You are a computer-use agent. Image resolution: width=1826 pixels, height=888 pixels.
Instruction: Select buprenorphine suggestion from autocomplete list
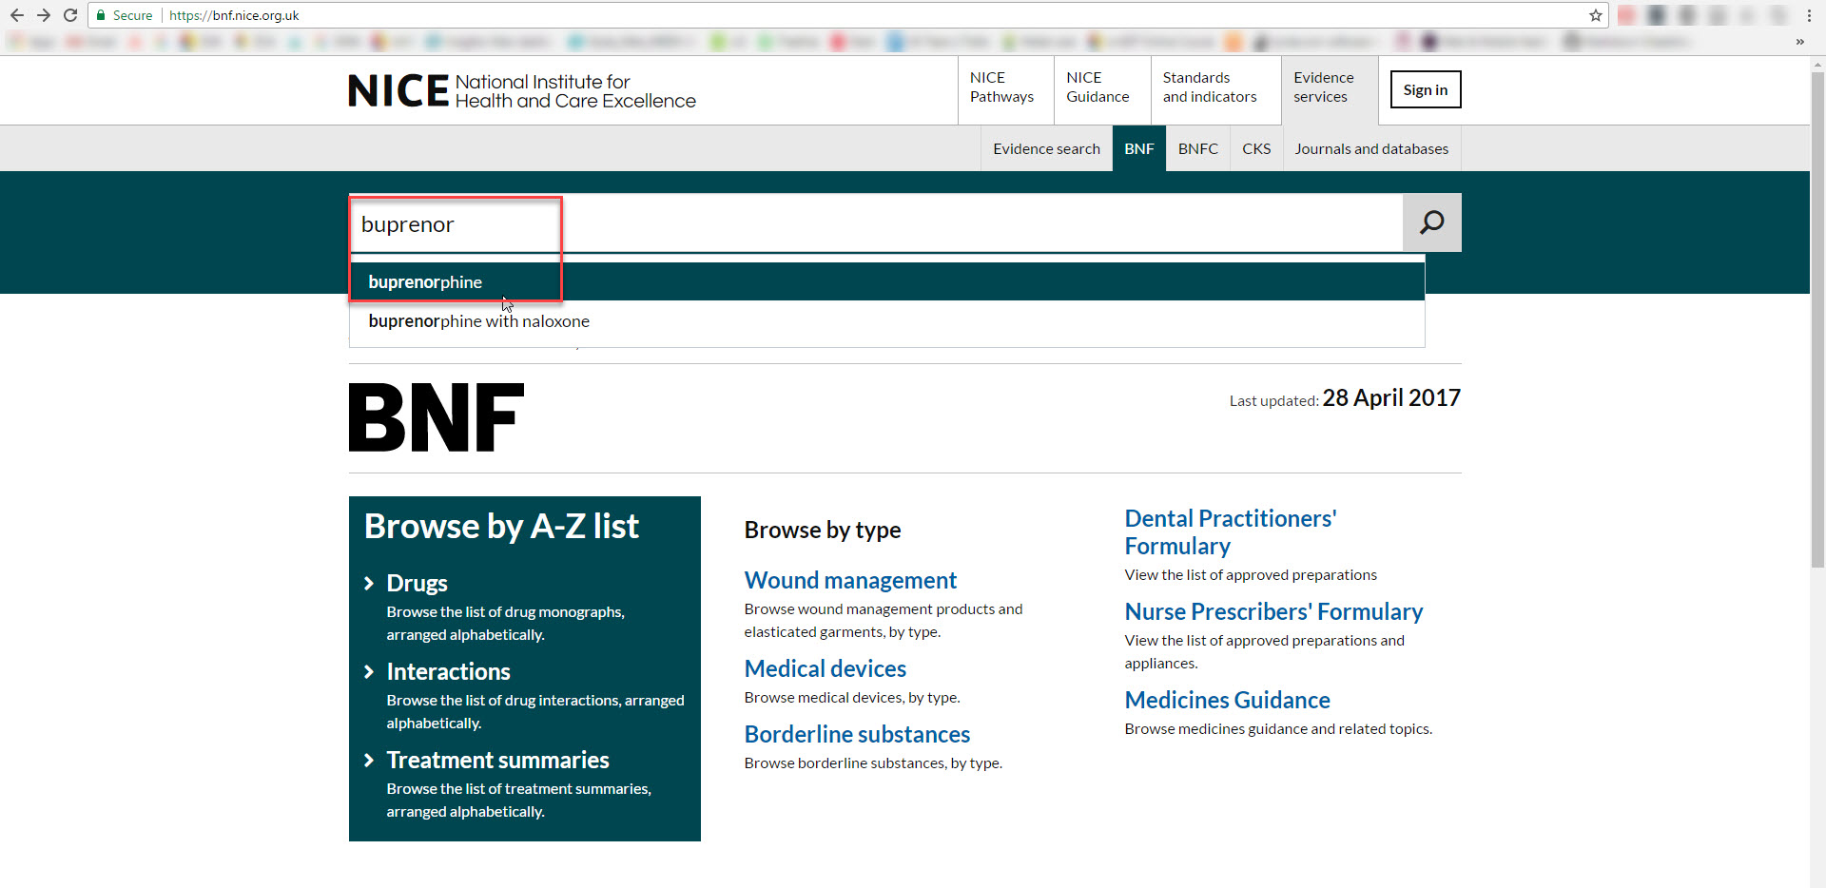[425, 282]
